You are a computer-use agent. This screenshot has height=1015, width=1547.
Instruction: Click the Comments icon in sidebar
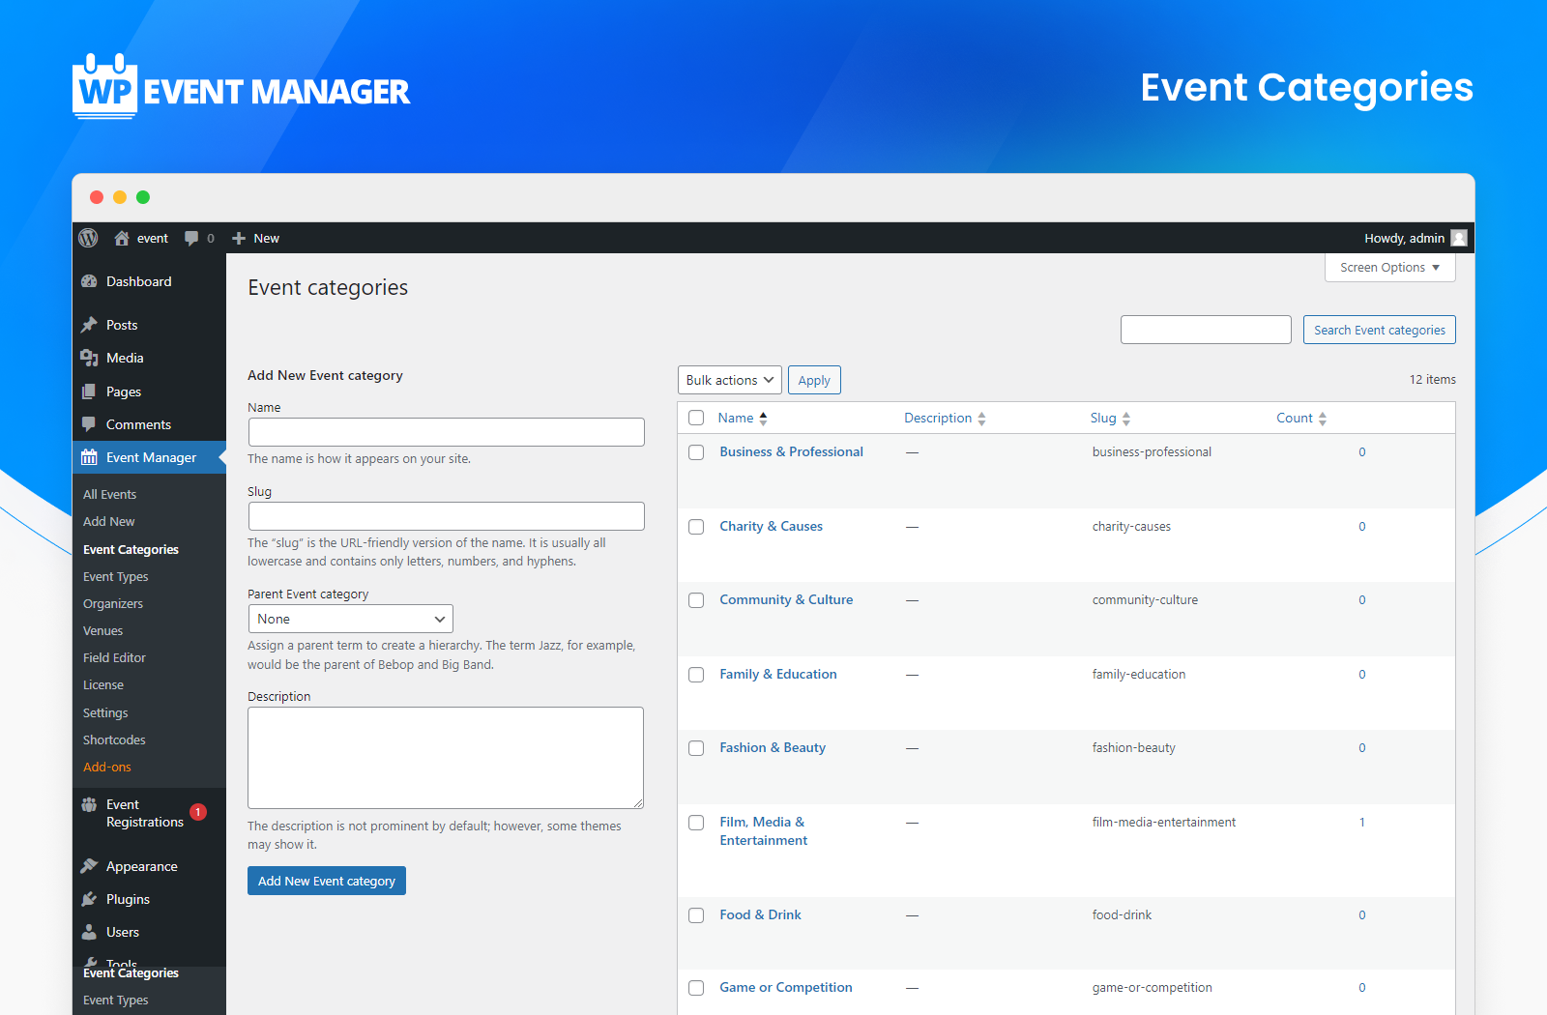(x=89, y=424)
